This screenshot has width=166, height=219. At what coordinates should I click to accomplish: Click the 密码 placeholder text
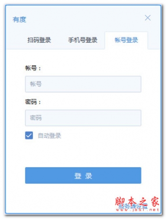click(x=36, y=118)
